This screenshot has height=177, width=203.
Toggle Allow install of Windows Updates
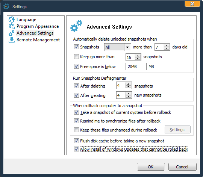[76, 149]
